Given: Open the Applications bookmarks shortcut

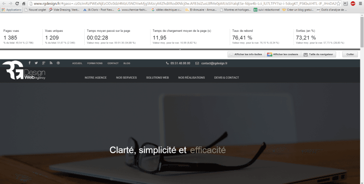Looking at the screenshot, I should pyautogui.click(x=12, y=10).
